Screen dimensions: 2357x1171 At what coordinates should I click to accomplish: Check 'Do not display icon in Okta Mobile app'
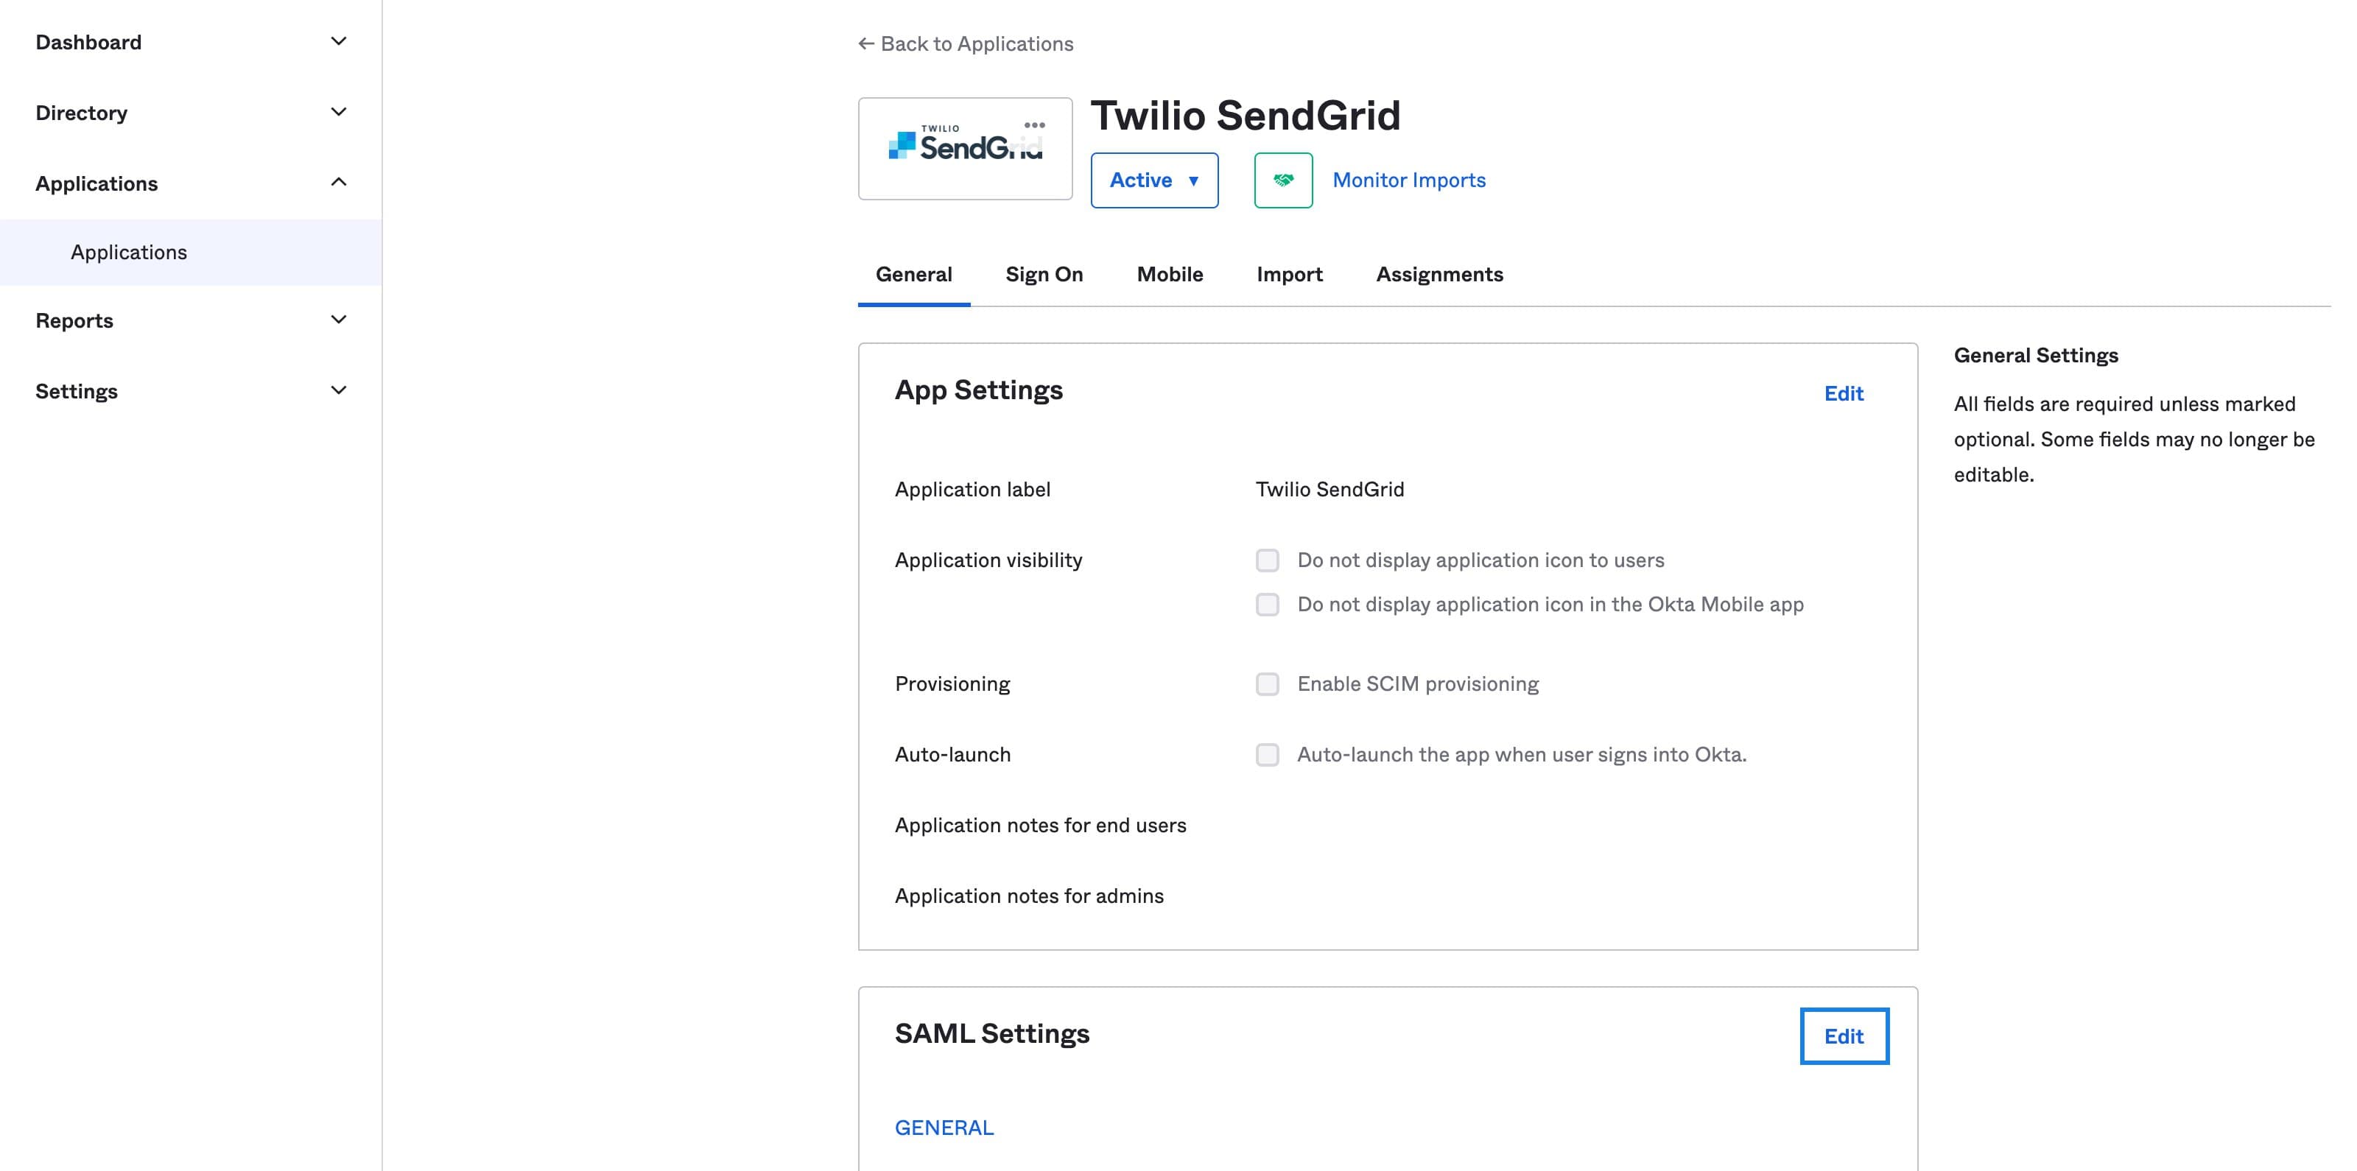1267,604
